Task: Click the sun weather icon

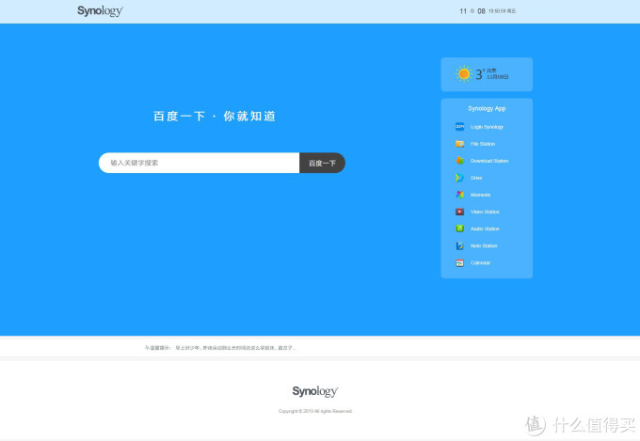Action: tap(464, 74)
